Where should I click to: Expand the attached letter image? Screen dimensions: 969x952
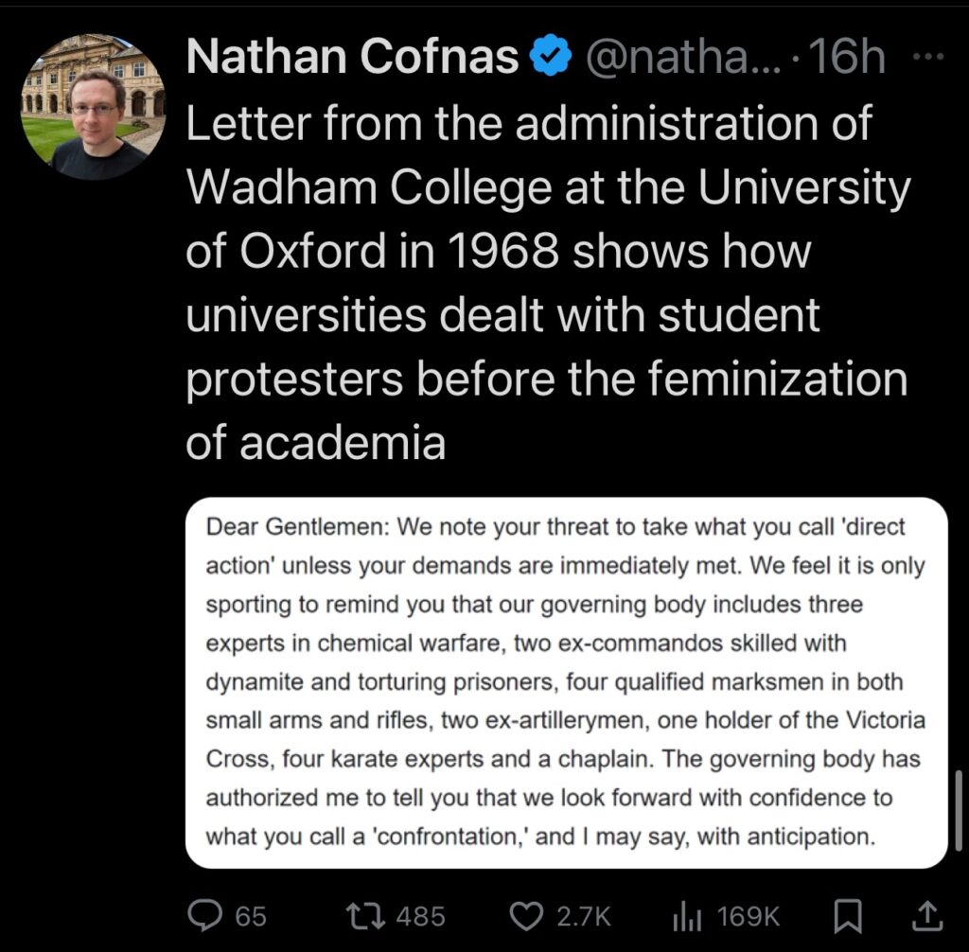(566, 681)
